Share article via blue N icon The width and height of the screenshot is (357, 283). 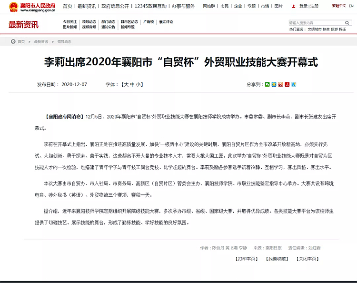[294, 84]
